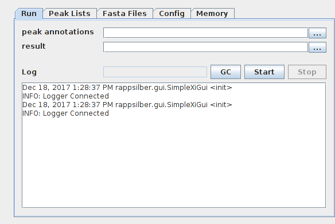This screenshot has height=224, width=335.
Task: Click the greyed-out Stop button
Action: (307, 72)
